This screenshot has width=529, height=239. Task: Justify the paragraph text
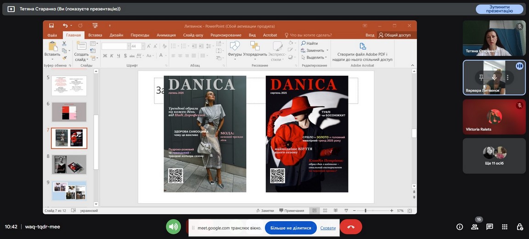click(194, 56)
